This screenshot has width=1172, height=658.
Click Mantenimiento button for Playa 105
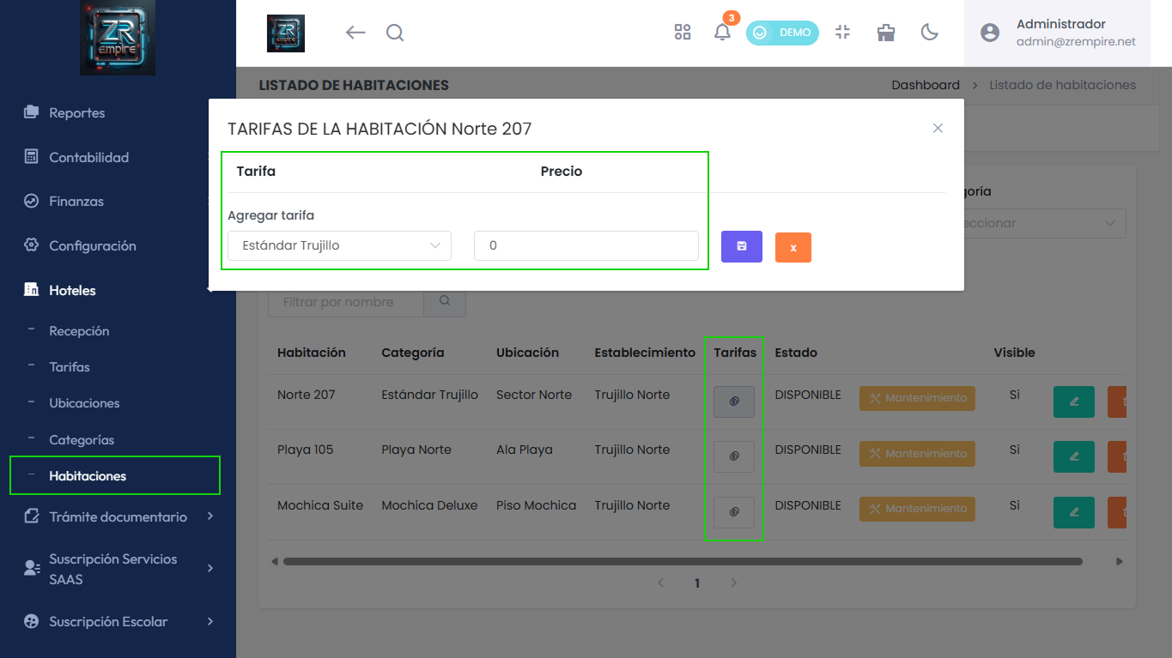pyautogui.click(x=917, y=454)
